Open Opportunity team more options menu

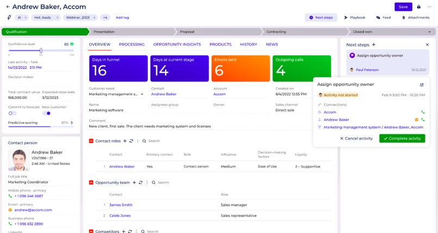(147, 182)
